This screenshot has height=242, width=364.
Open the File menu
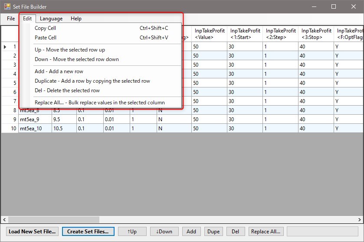(11, 19)
